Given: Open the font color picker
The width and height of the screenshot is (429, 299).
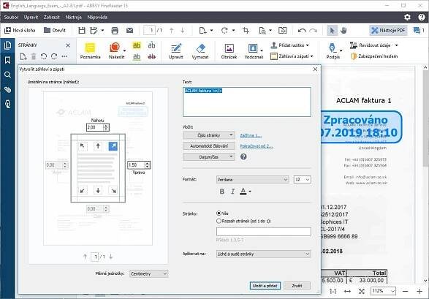Looking at the screenshot, I should [246, 192].
